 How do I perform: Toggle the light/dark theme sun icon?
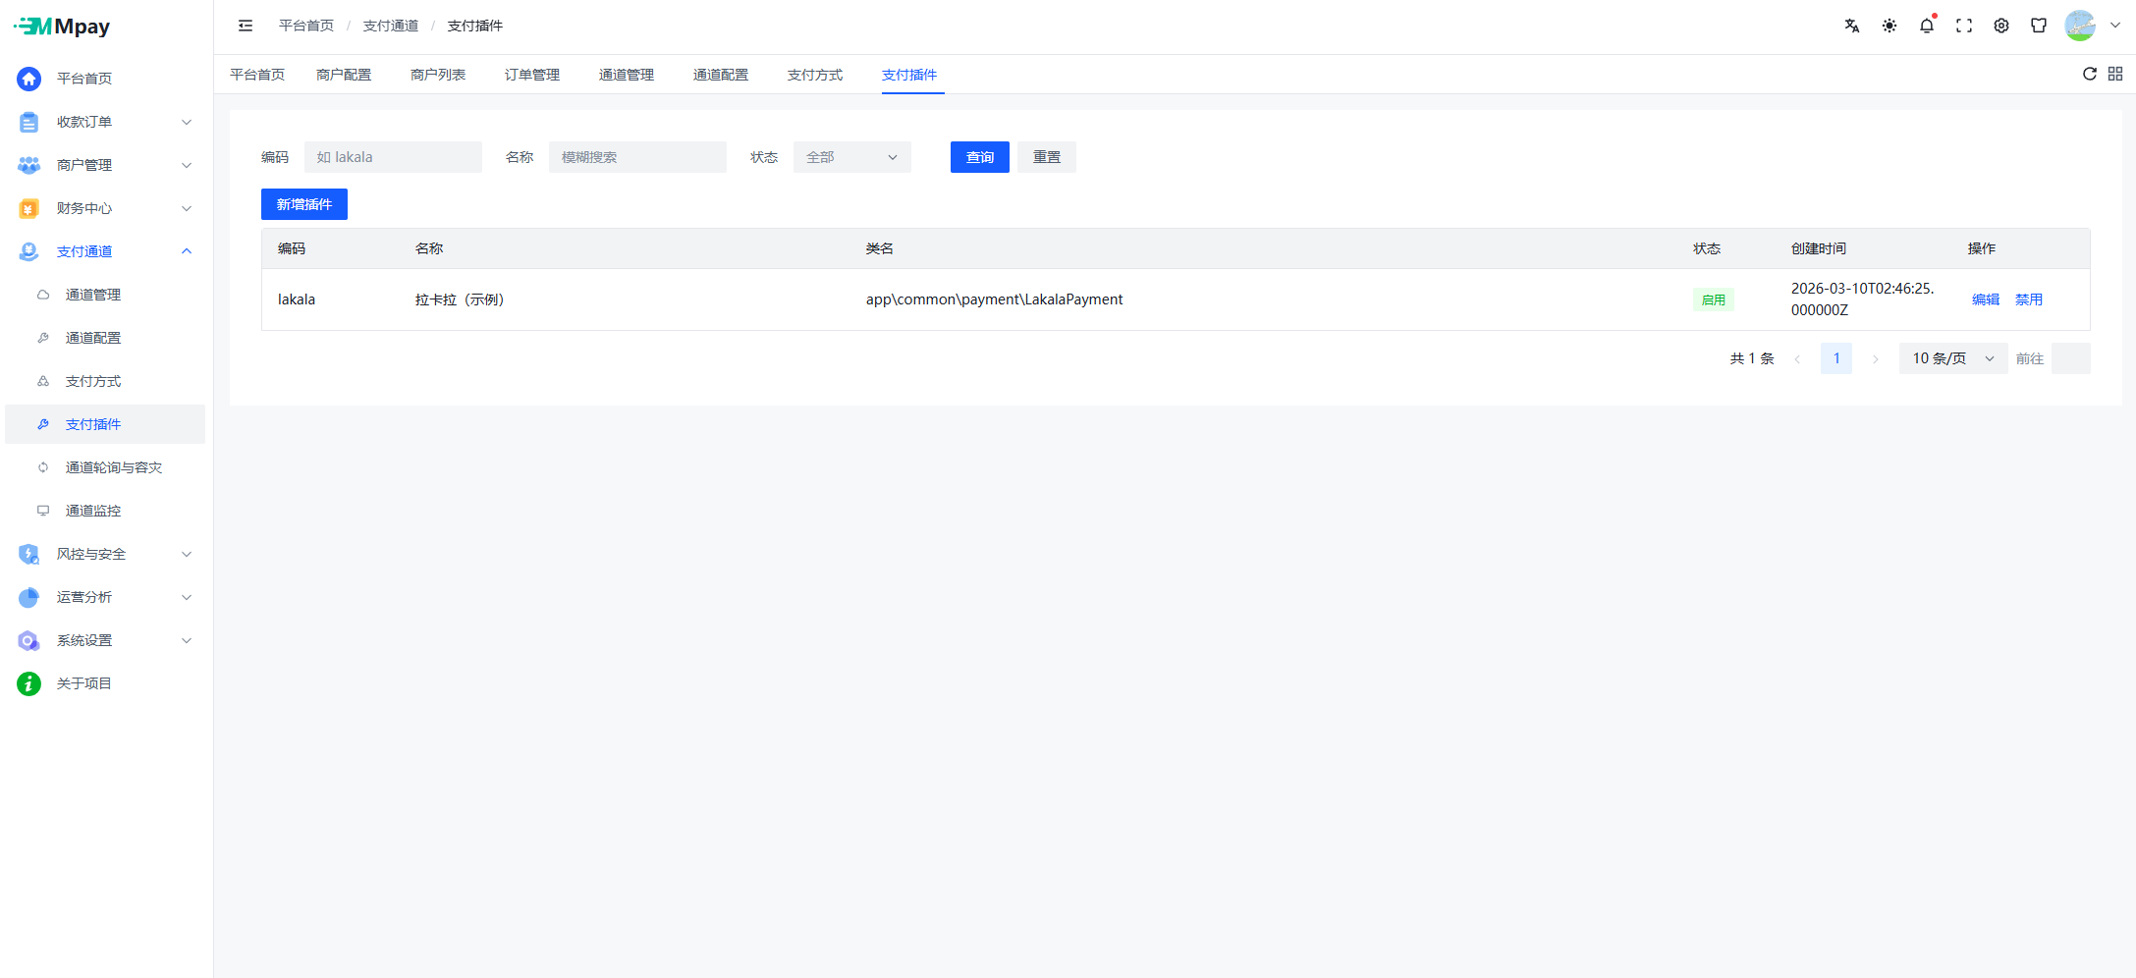1889,26
